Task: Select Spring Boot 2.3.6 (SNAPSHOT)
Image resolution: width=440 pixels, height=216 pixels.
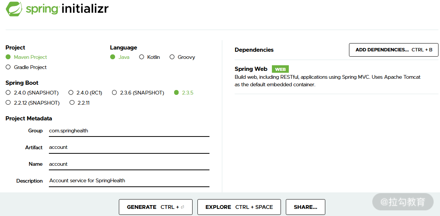Action: coord(114,93)
